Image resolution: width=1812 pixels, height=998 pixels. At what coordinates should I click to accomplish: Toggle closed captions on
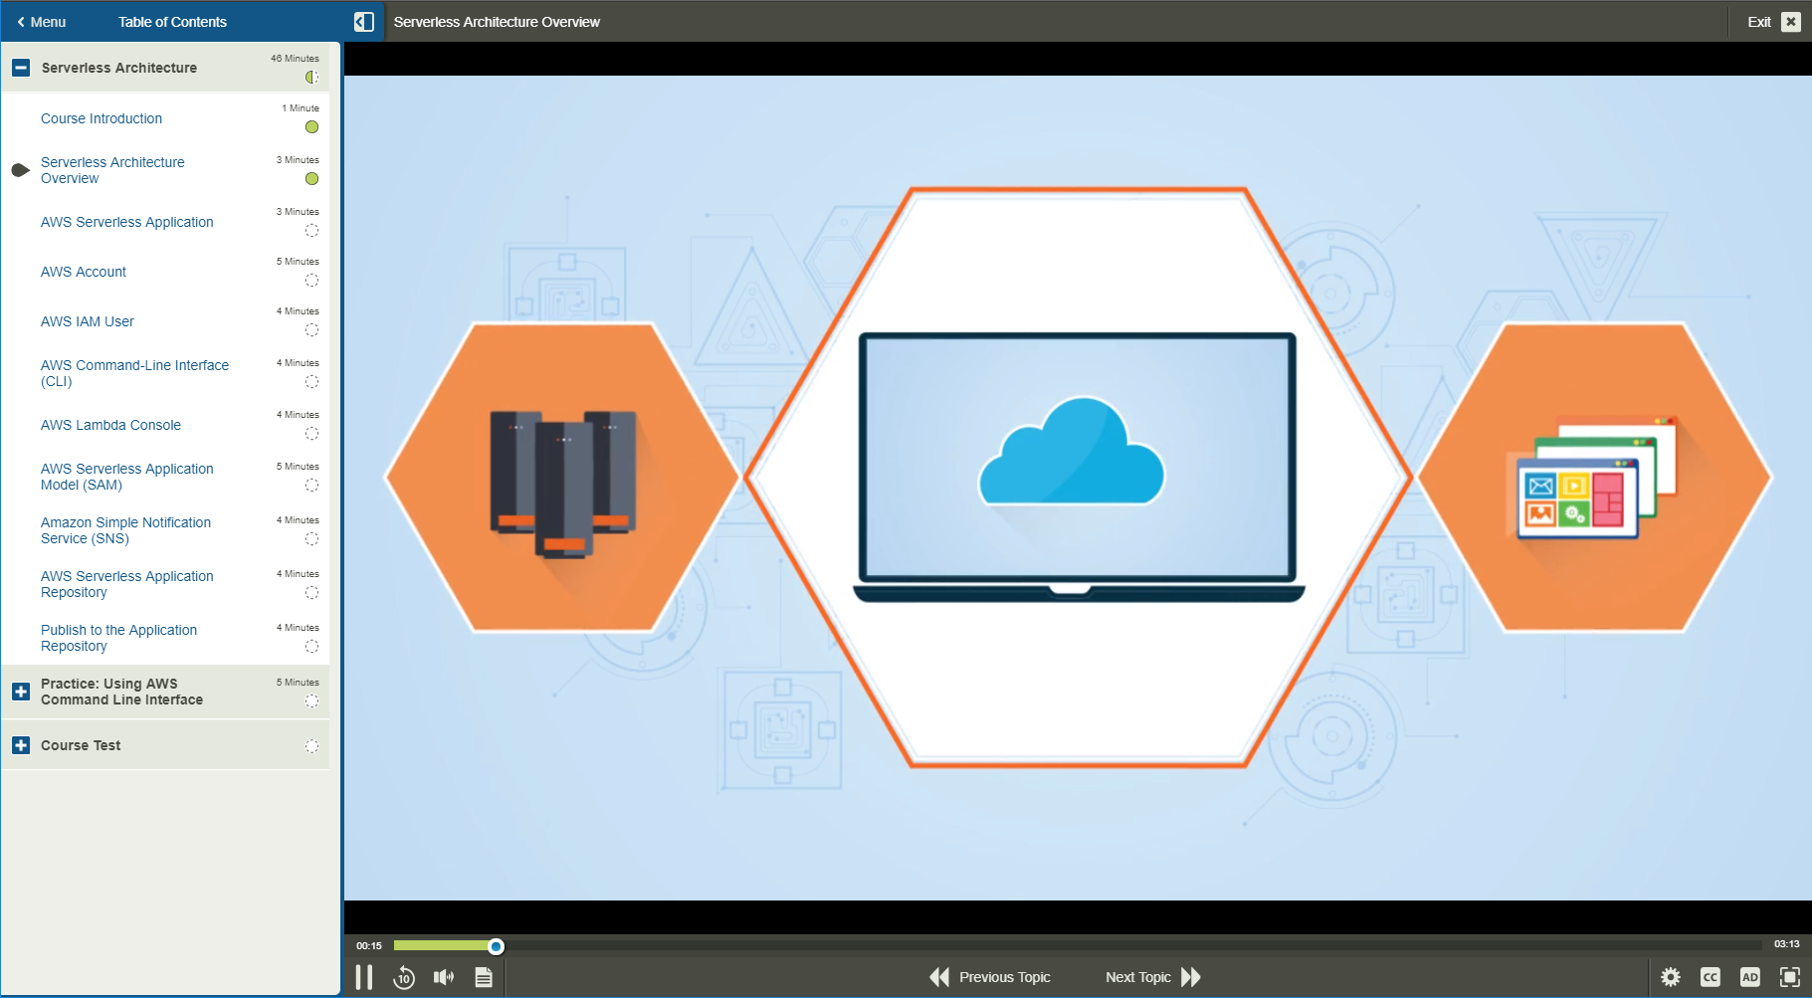point(1711,976)
